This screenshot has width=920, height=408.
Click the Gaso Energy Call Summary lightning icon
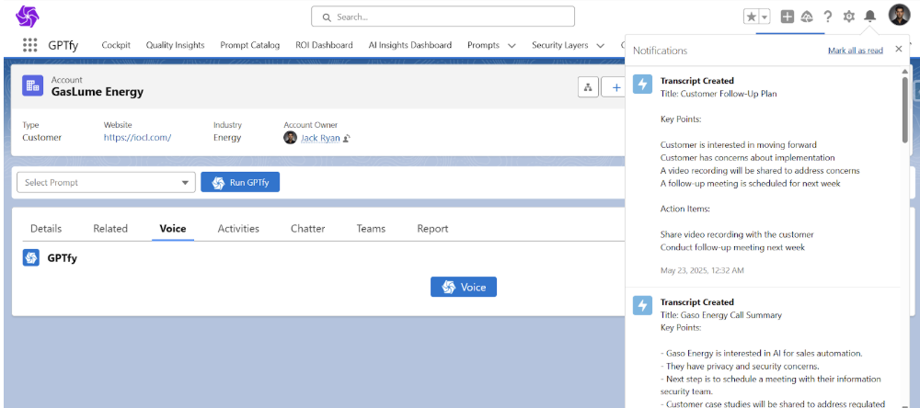tap(642, 305)
